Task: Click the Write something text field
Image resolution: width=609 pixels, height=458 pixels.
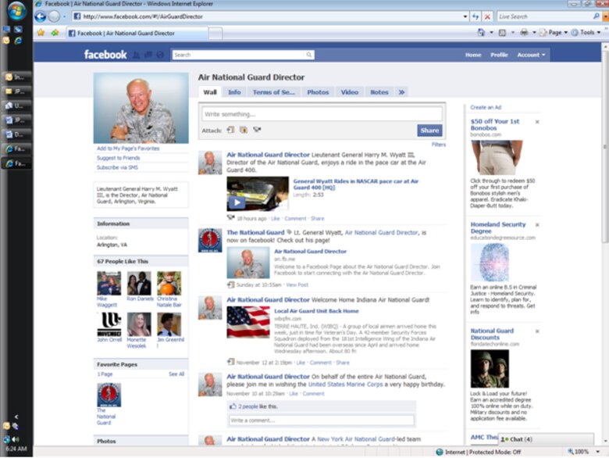Action: (x=322, y=115)
